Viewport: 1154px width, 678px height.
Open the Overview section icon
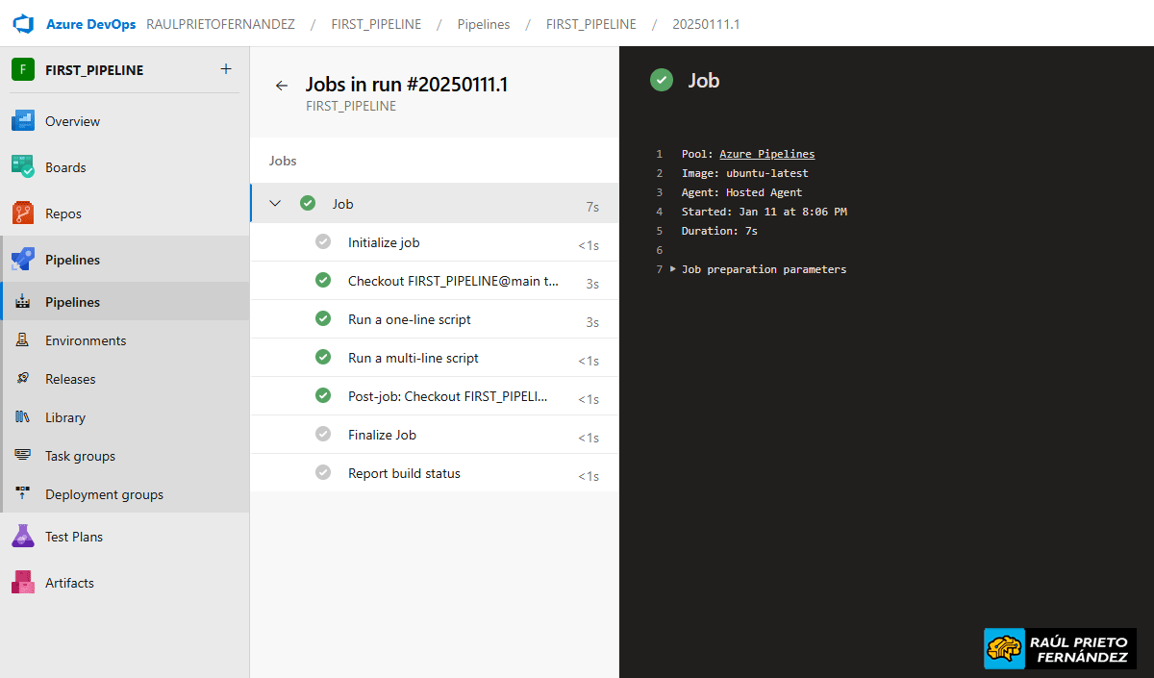click(x=23, y=121)
